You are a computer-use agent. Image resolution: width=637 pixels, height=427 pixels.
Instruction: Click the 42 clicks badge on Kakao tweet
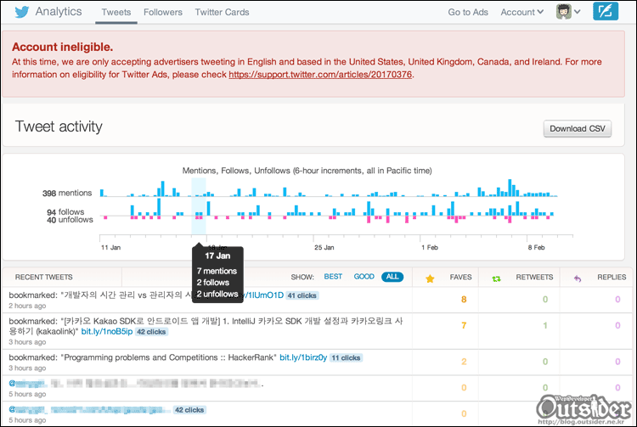coord(151,332)
